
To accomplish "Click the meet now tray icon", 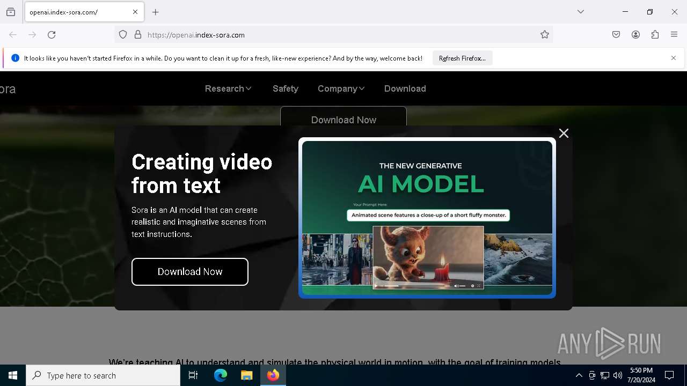I will click(592, 375).
